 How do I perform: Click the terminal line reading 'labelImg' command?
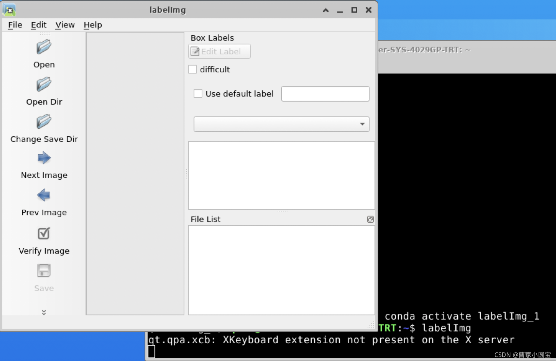tap(446, 328)
